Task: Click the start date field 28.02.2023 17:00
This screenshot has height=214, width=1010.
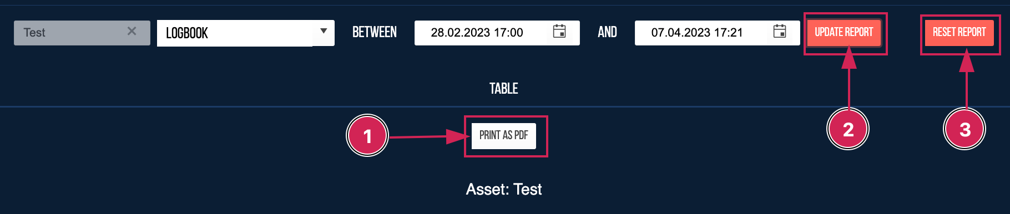Action: coord(497,33)
